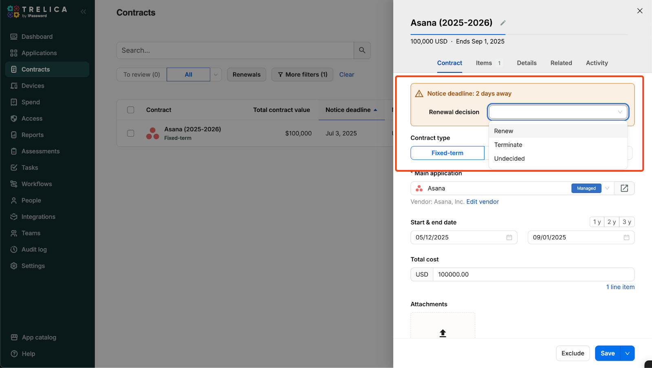The width and height of the screenshot is (652, 368).
Task: Expand Save button dropdown arrow
Action: coord(627,353)
